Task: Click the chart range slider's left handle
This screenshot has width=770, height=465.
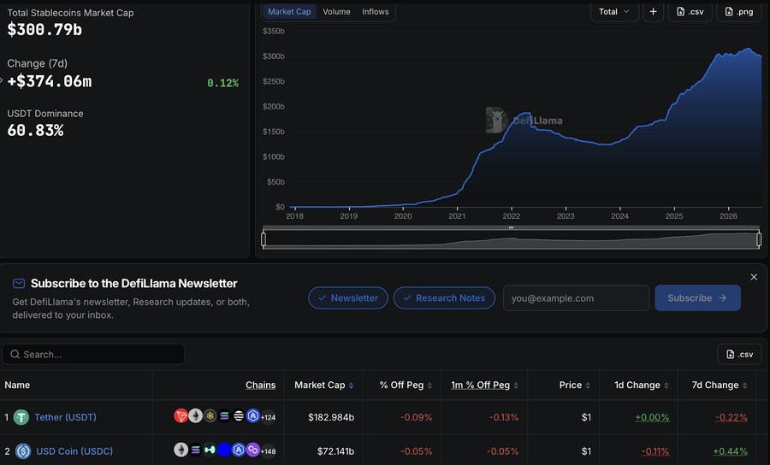Action: (264, 239)
